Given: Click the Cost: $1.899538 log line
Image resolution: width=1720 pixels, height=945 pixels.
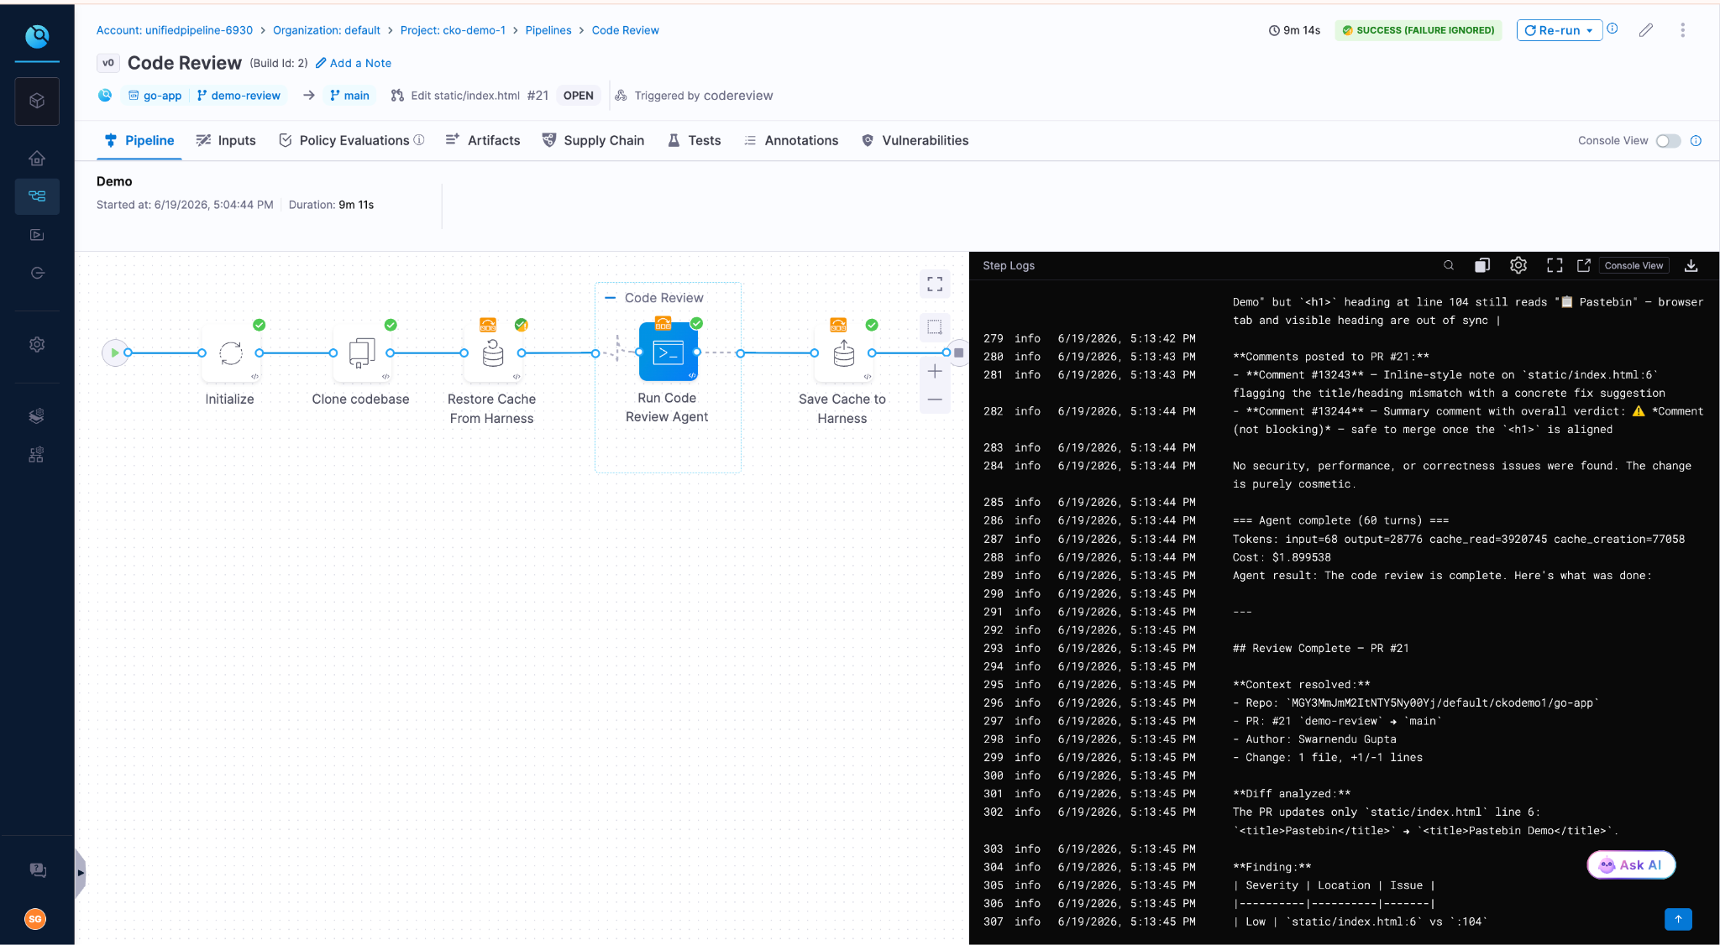Looking at the screenshot, I should pos(1282,557).
